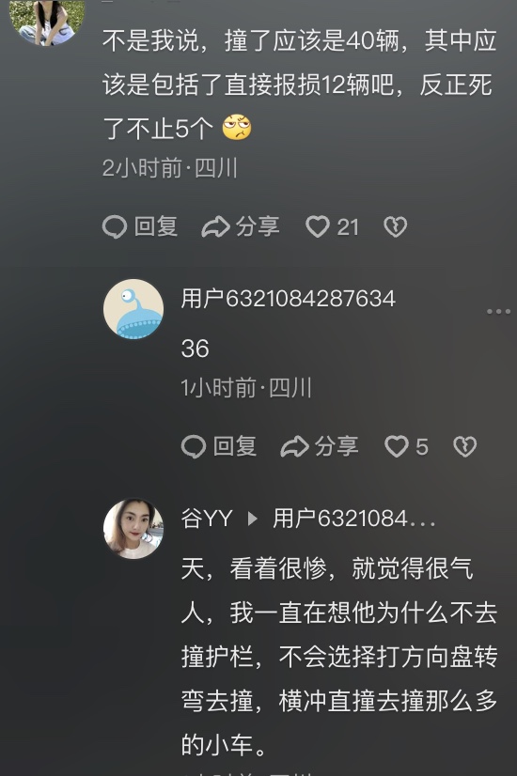Open blue alien avatar of 用户6321084287634
This screenshot has width=517, height=776.
tap(133, 309)
